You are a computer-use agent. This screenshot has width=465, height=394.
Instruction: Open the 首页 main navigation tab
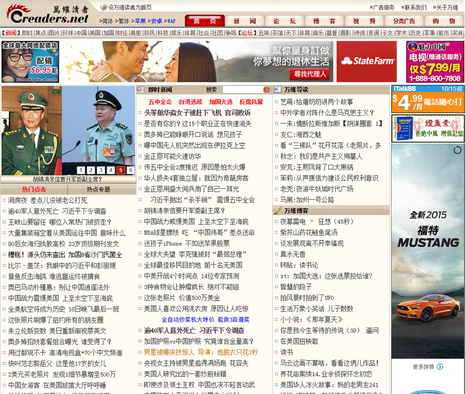[x=205, y=21]
